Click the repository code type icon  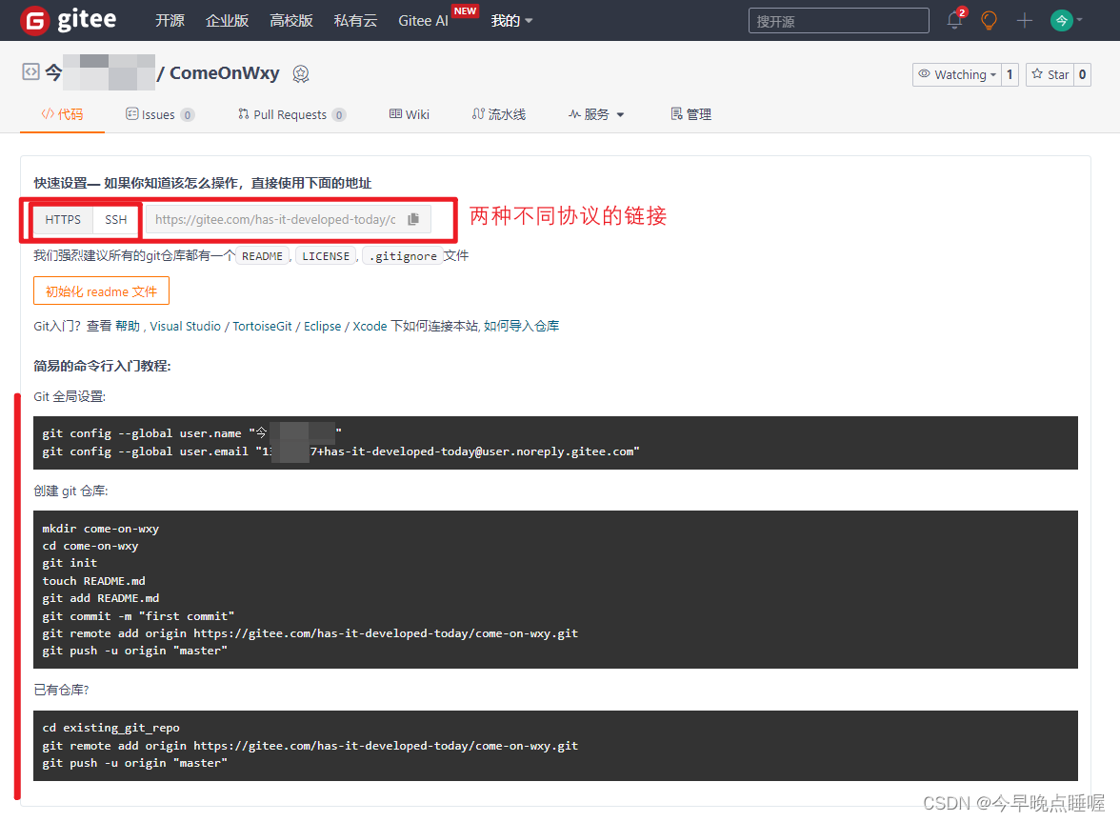click(x=30, y=72)
